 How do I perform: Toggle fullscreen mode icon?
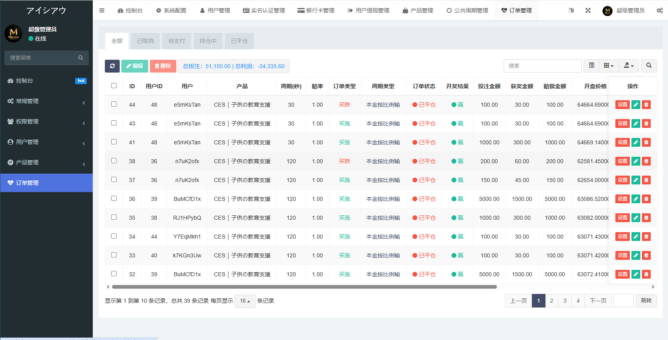click(x=588, y=10)
